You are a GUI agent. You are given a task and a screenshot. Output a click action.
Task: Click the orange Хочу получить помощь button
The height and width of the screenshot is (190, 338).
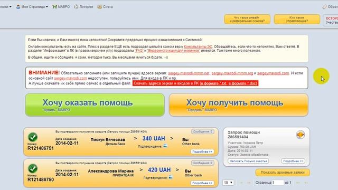(239, 105)
